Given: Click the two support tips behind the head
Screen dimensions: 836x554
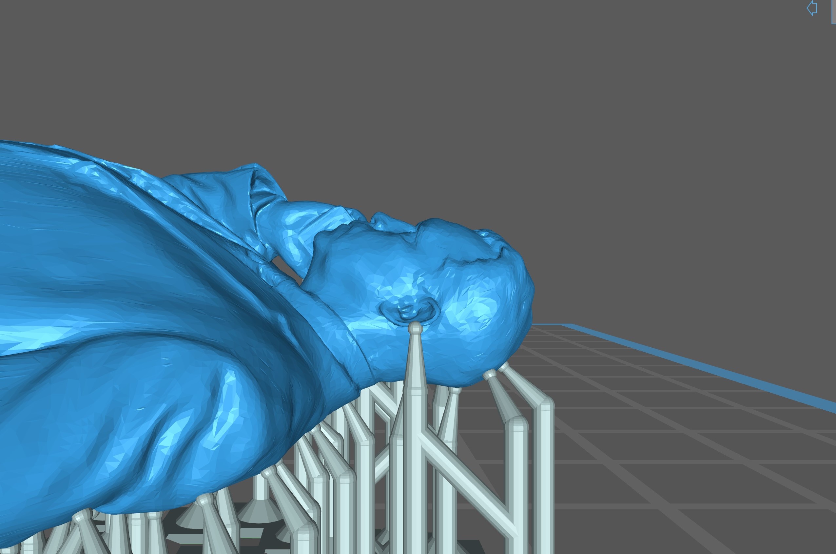Looking at the screenshot, I should [496, 371].
